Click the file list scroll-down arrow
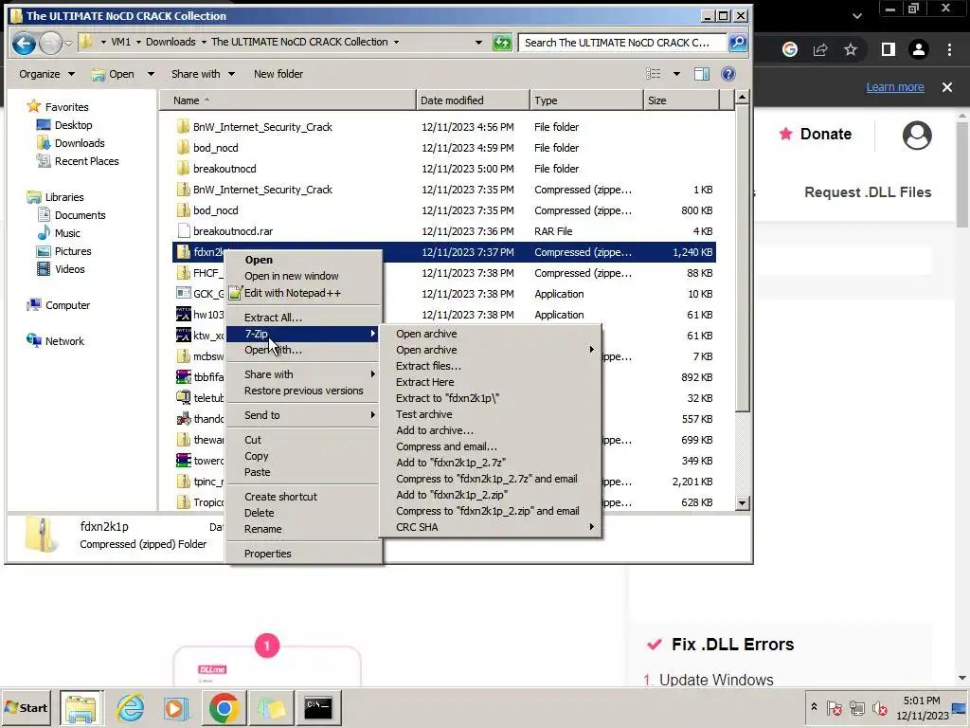This screenshot has height=728, width=970. pos(742,502)
